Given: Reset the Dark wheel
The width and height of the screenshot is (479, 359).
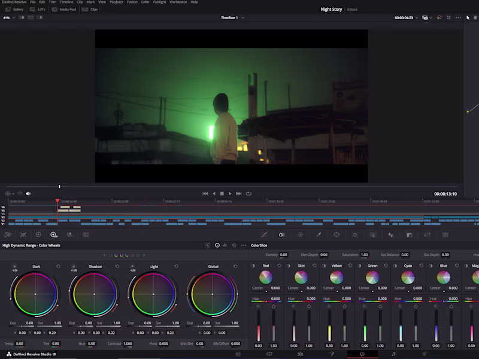Looking at the screenshot, I should click(x=58, y=266).
